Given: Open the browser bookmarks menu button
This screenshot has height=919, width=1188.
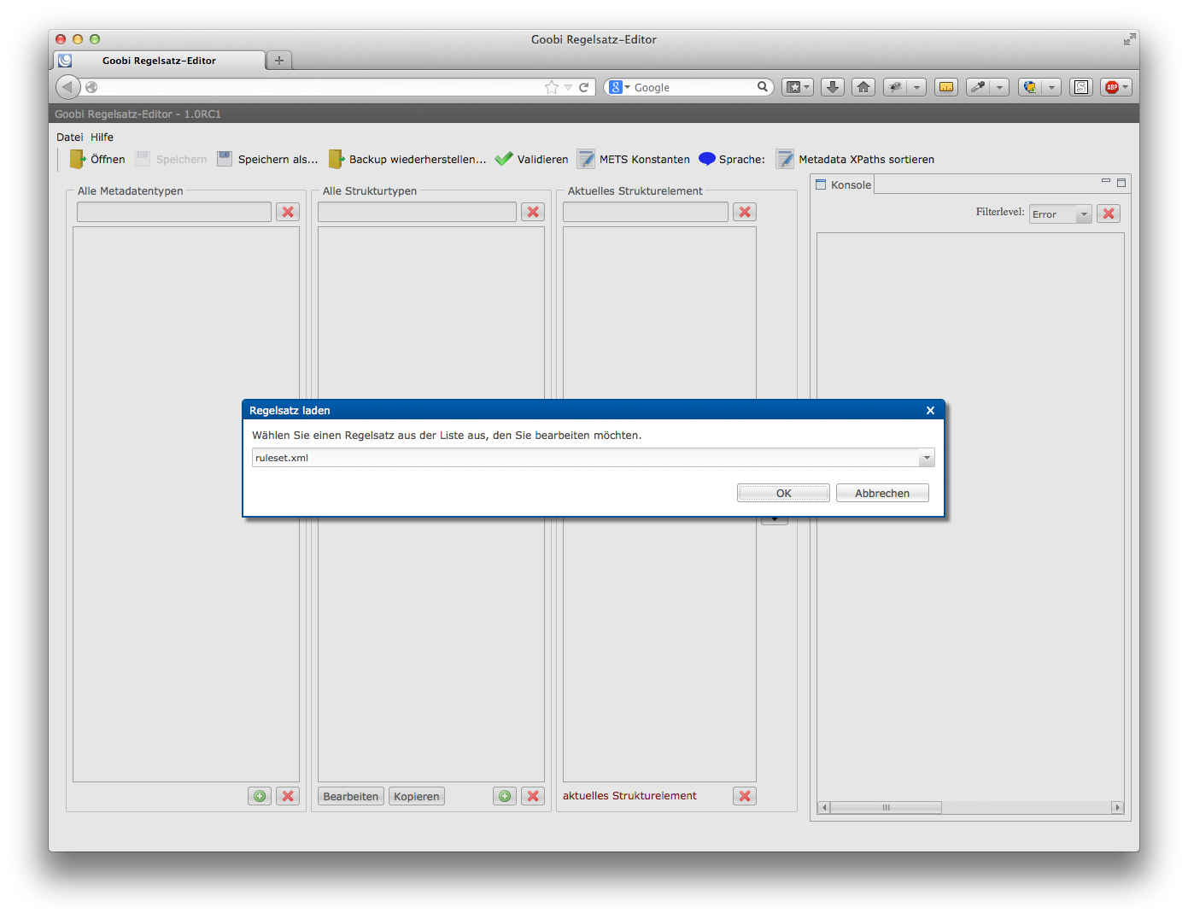Looking at the screenshot, I should click(798, 87).
